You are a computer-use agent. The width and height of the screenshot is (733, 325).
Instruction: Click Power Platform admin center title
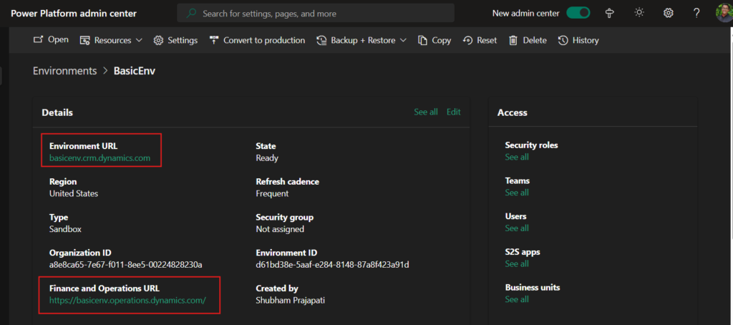74,13
